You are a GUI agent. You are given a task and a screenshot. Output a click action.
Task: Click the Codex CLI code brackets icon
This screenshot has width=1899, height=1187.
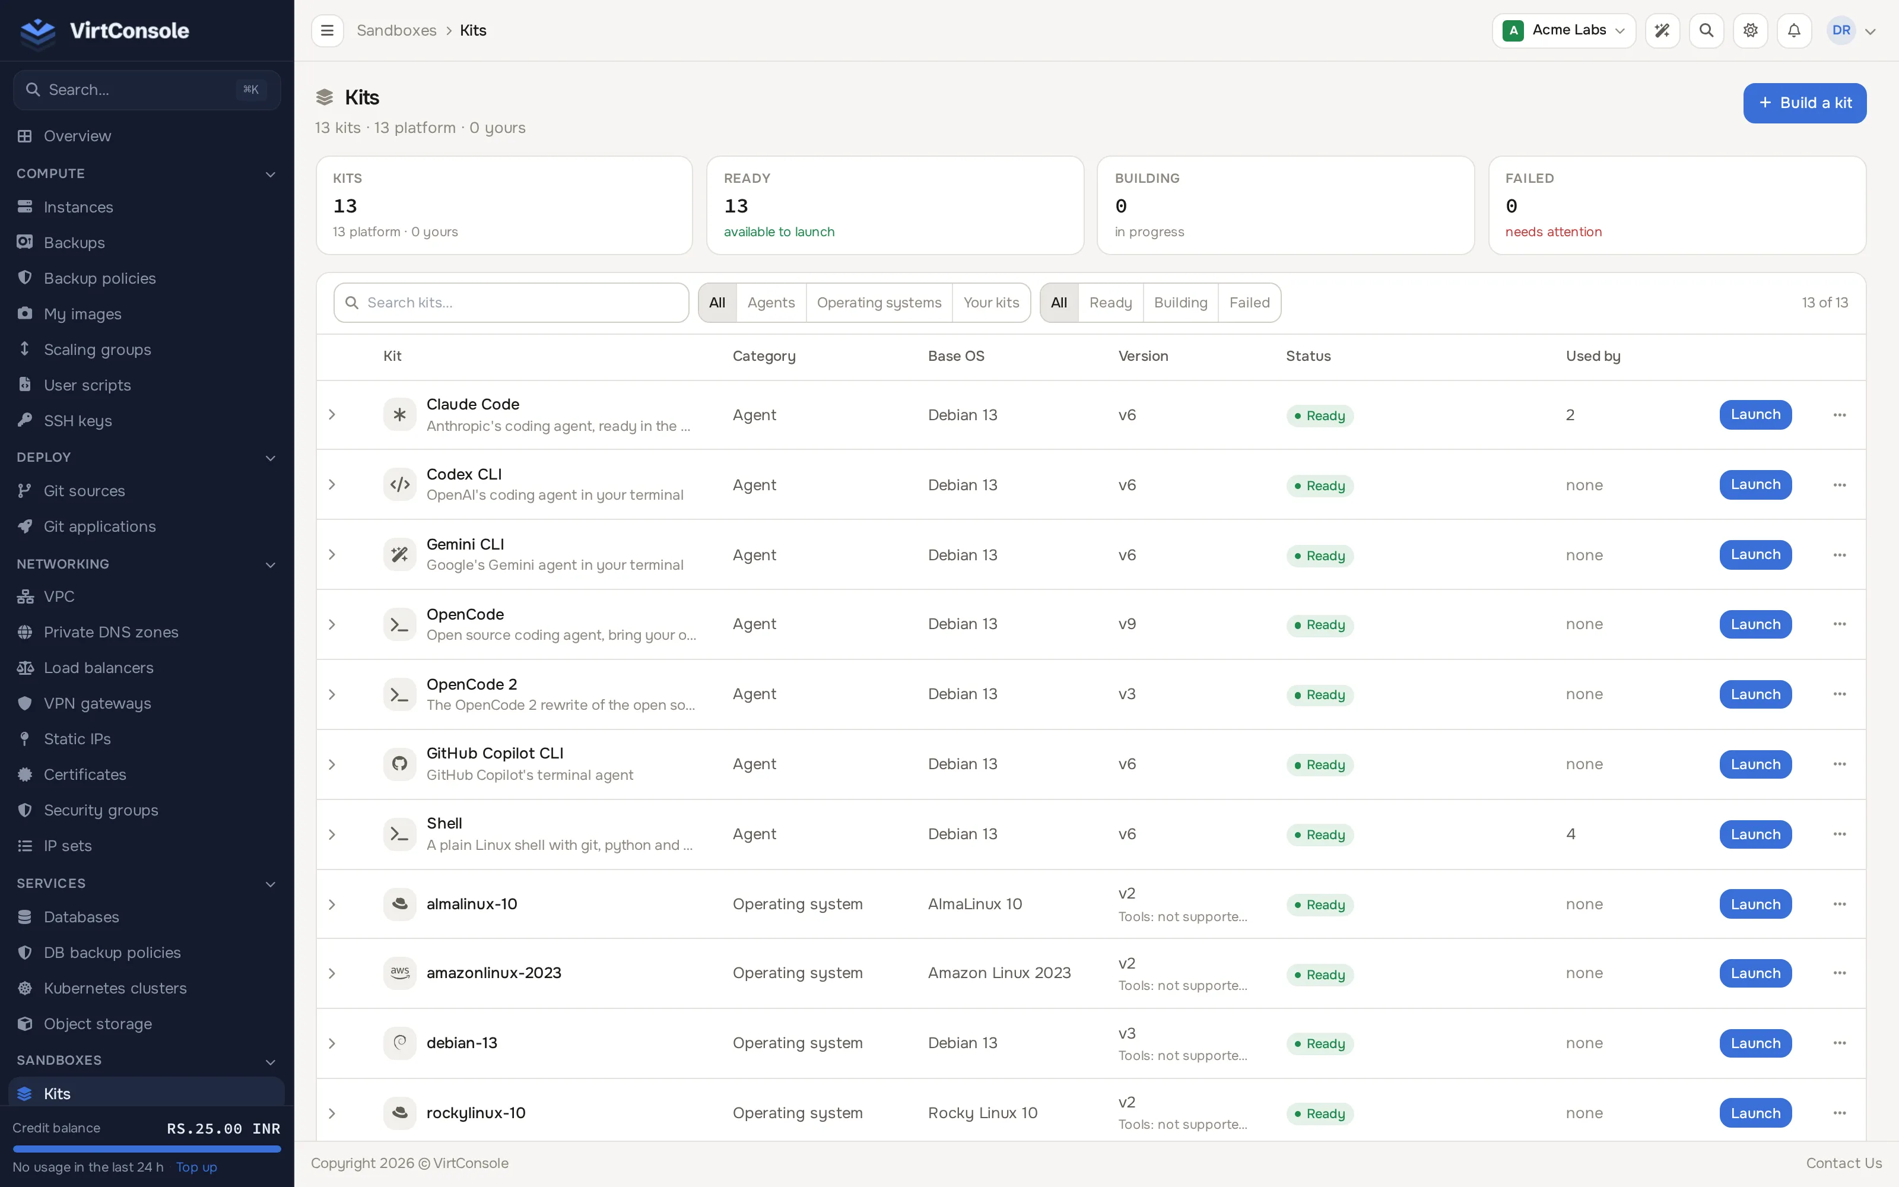(399, 484)
